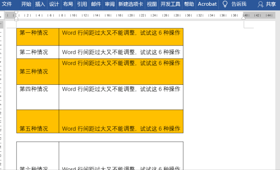Click the Tell Me lightbulb icon
The height and width of the screenshot is (170, 280).
point(225,4)
